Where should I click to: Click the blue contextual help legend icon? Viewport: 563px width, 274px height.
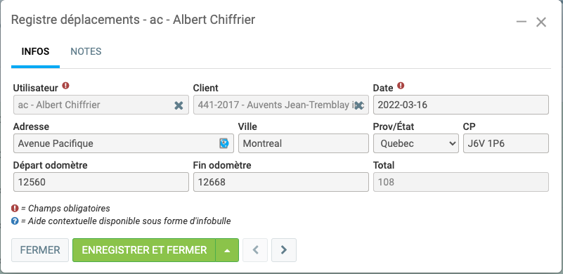[x=15, y=221]
